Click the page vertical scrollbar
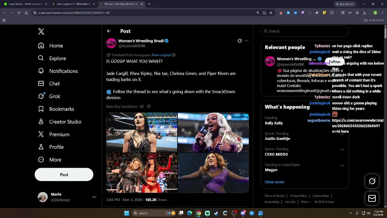The width and height of the screenshot is (387, 218). 385,33
